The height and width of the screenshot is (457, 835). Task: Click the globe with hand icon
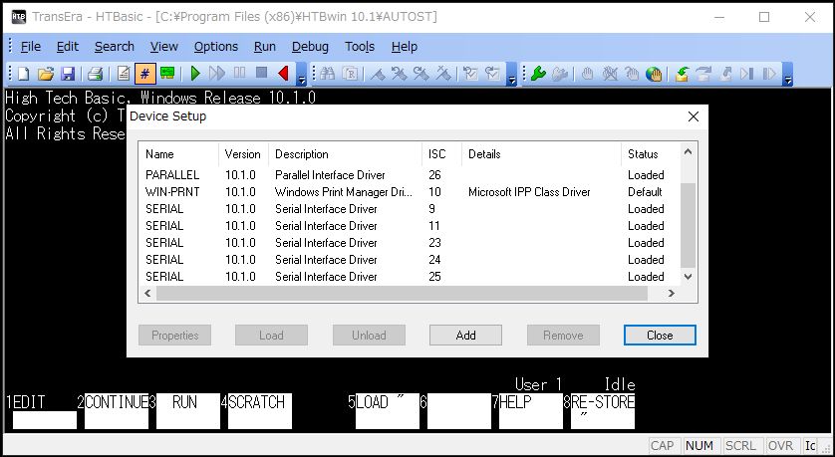click(x=654, y=74)
